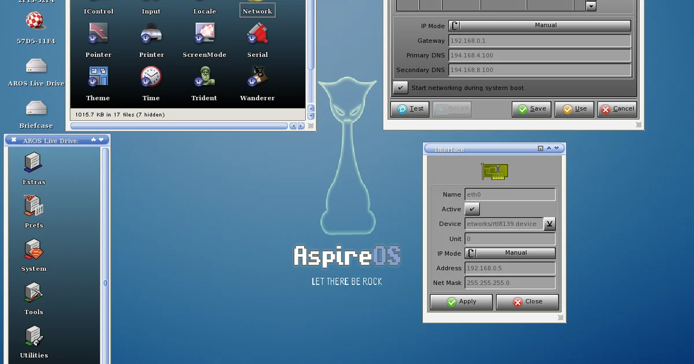Click the Address field showing 192.168.0.5
Image resolution: width=694 pixels, height=364 pixels.
pos(510,268)
